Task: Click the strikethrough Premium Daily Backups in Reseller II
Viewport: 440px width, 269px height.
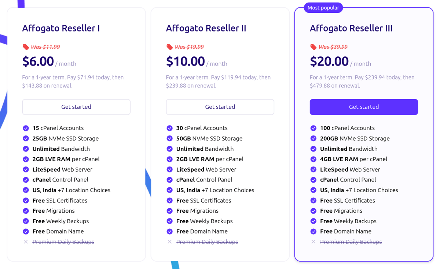Action: click(207, 242)
